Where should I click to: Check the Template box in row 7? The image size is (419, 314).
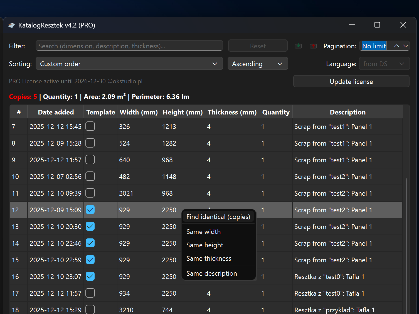[90, 126]
